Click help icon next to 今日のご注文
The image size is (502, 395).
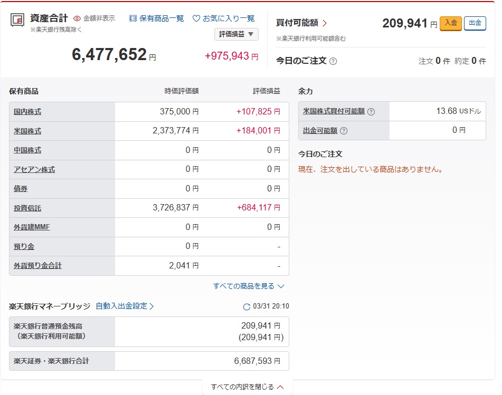pyautogui.click(x=333, y=61)
